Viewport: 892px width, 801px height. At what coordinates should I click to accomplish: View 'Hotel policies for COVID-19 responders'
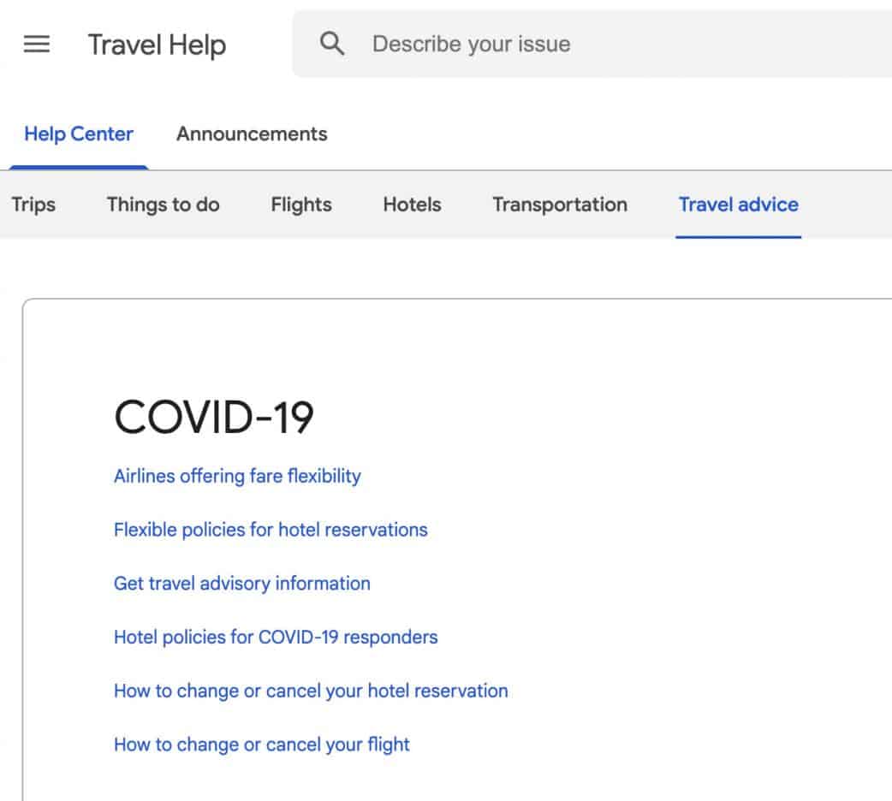point(276,638)
